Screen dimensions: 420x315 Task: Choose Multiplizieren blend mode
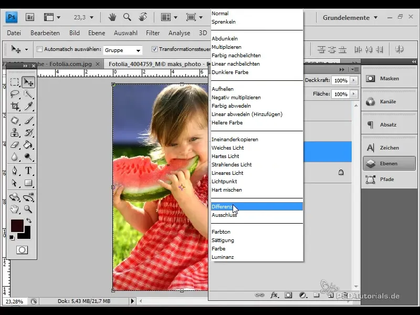pos(257,47)
